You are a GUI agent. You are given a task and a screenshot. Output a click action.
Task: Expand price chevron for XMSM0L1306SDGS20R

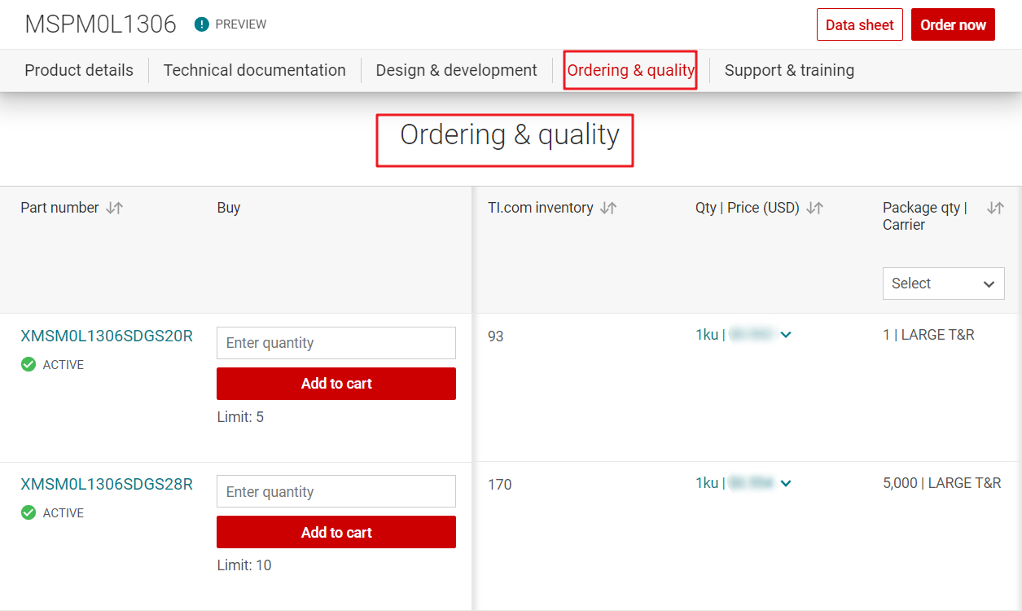[786, 335]
